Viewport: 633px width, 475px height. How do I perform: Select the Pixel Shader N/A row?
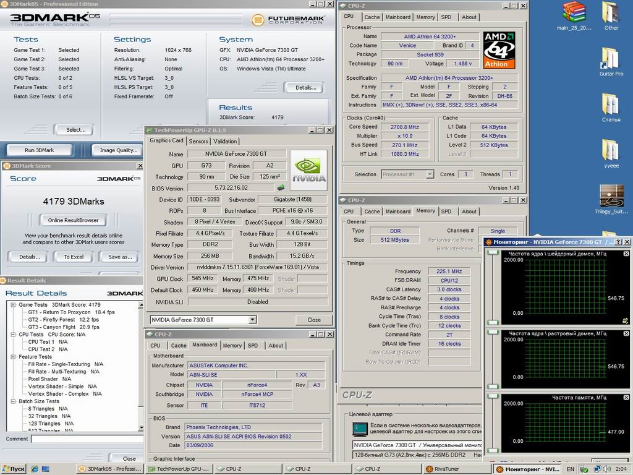[49, 379]
